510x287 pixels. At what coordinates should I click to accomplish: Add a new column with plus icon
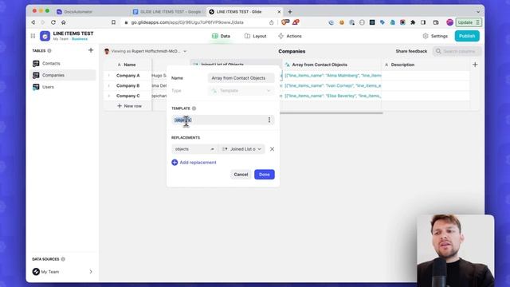click(x=475, y=65)
